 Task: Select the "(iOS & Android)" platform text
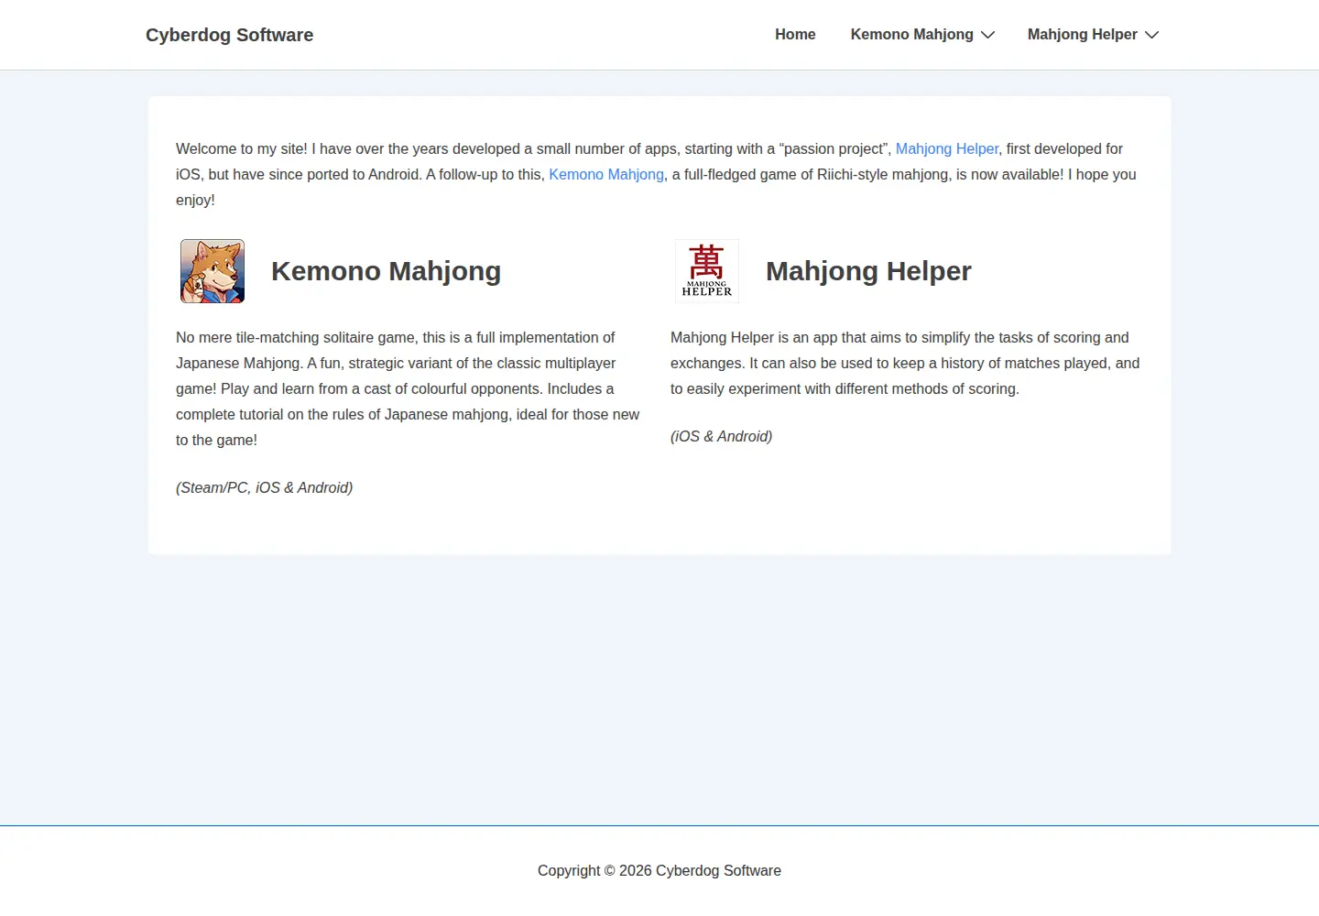(721, 436)
